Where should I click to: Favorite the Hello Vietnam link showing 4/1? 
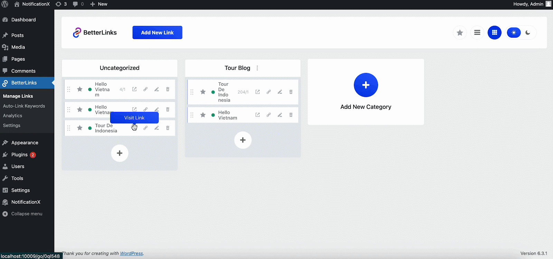tap(79, 89)
